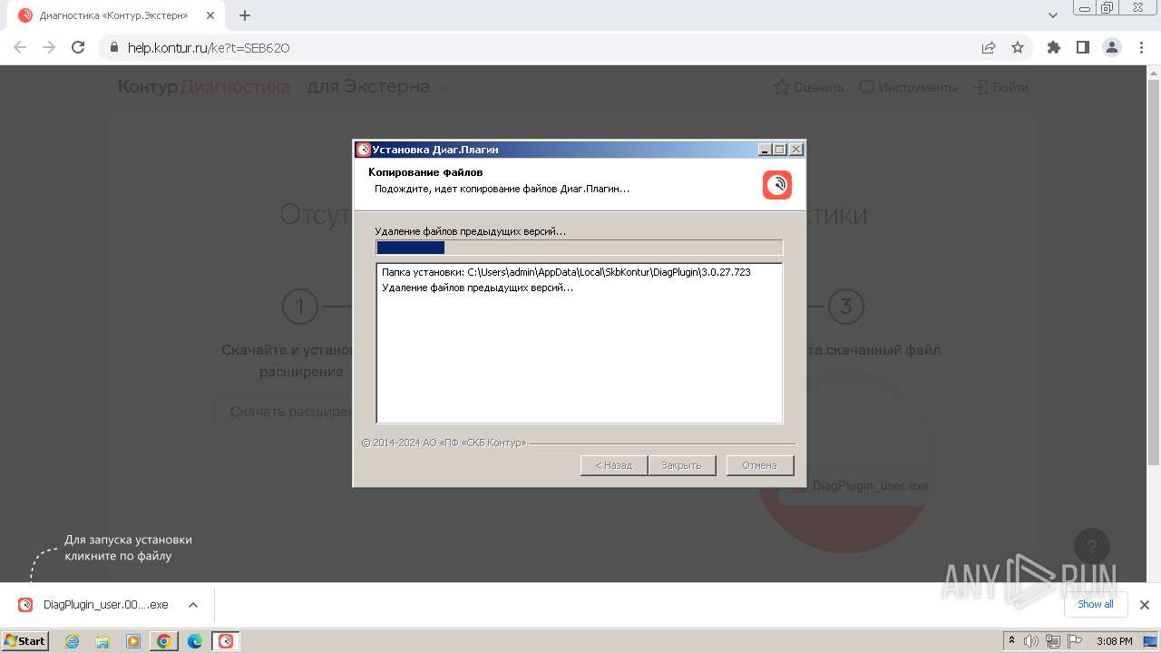Click the Show all downloads button
Image resolution: width=1161 pixels, height=653 pixels.
tap(1096, 604)
